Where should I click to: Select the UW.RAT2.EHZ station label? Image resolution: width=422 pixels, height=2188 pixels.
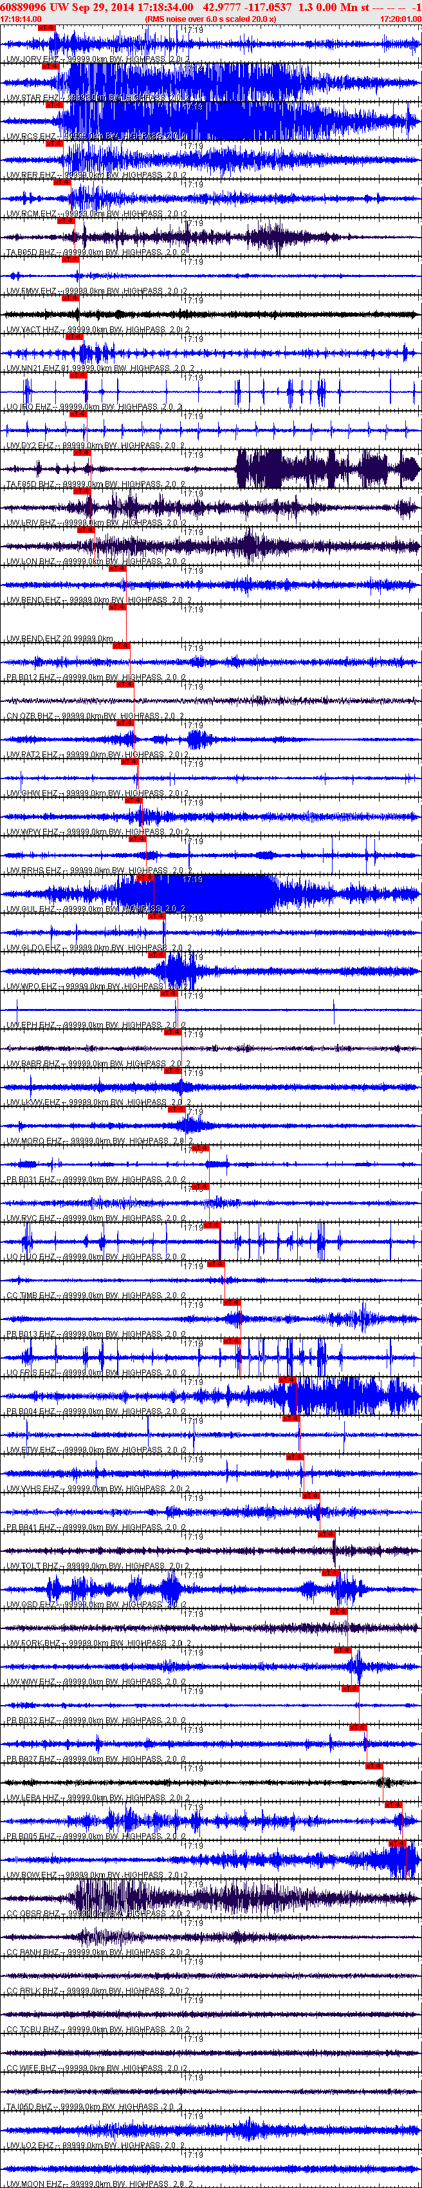pyautogui.click(x=96, y=754)
